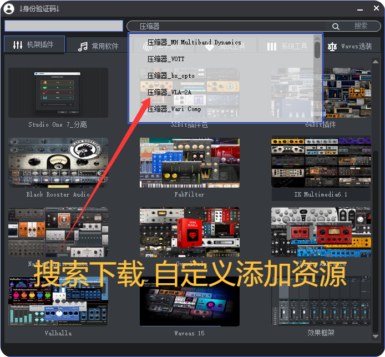Click the Studio One 7_分离 label

point(58,124)
